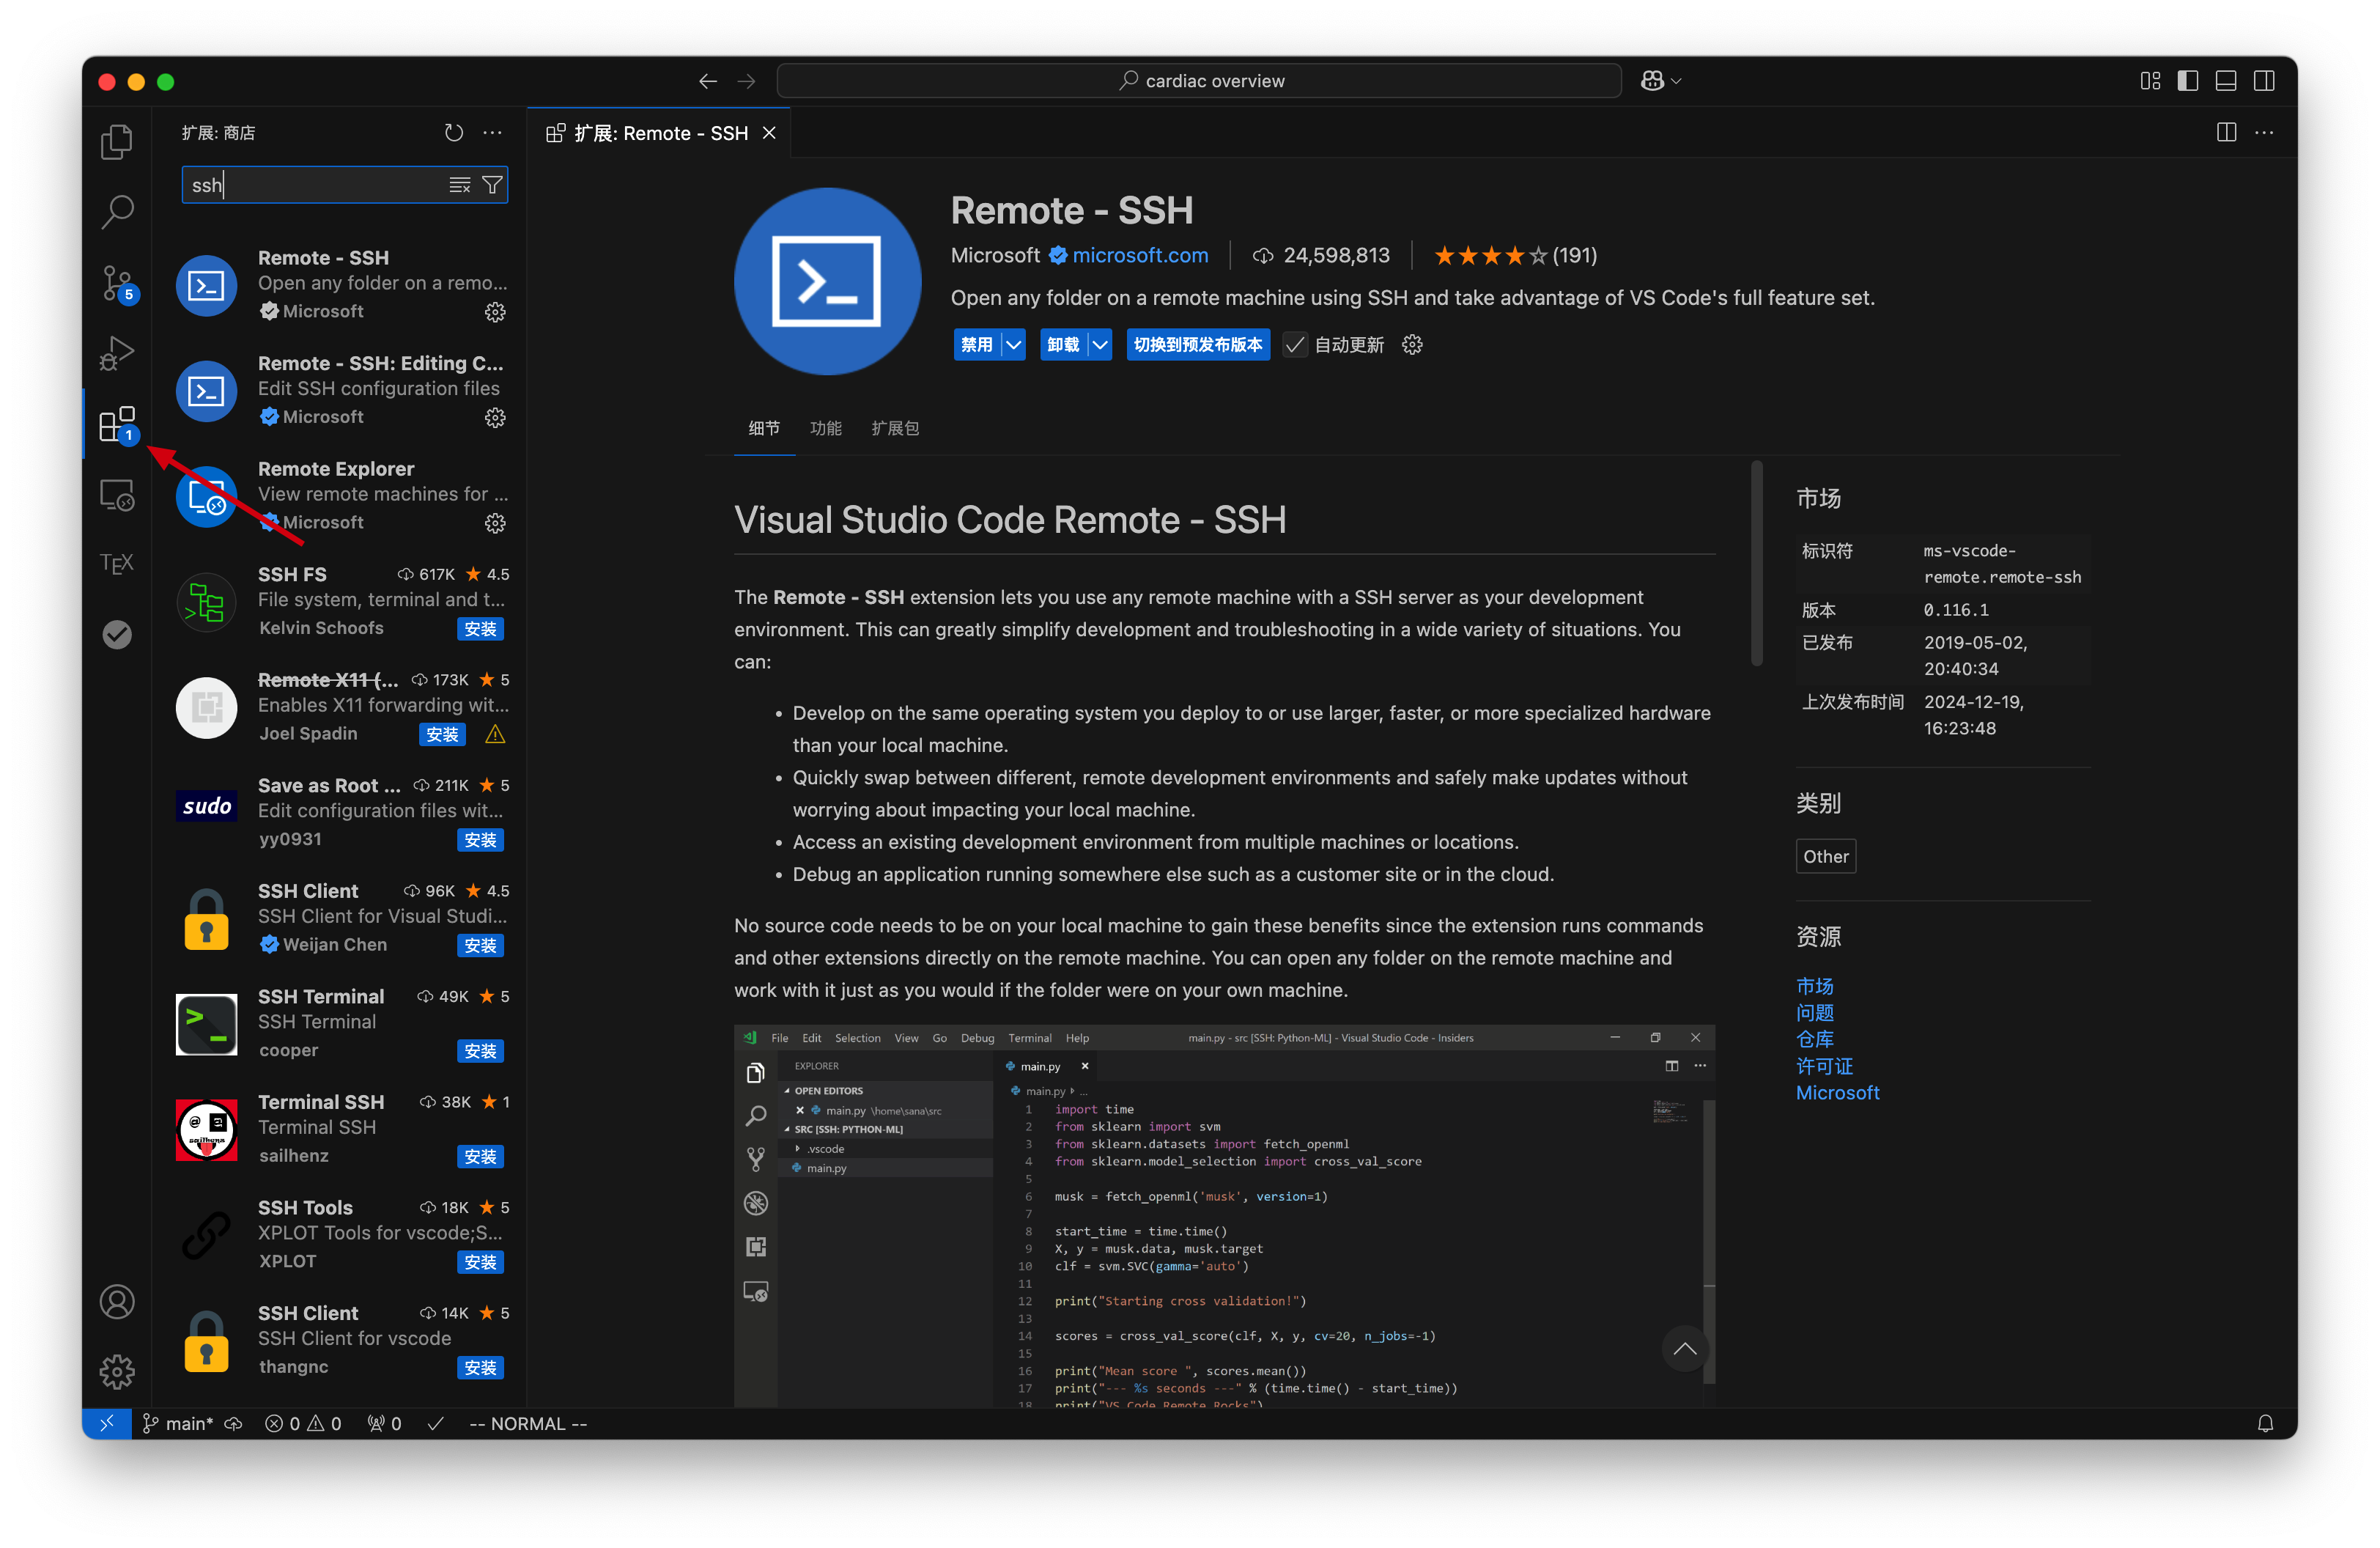The height and width of the screenshot is (1548, 2380).
Task: Install SSH Tools by XPLOT
Action: 481,1262
